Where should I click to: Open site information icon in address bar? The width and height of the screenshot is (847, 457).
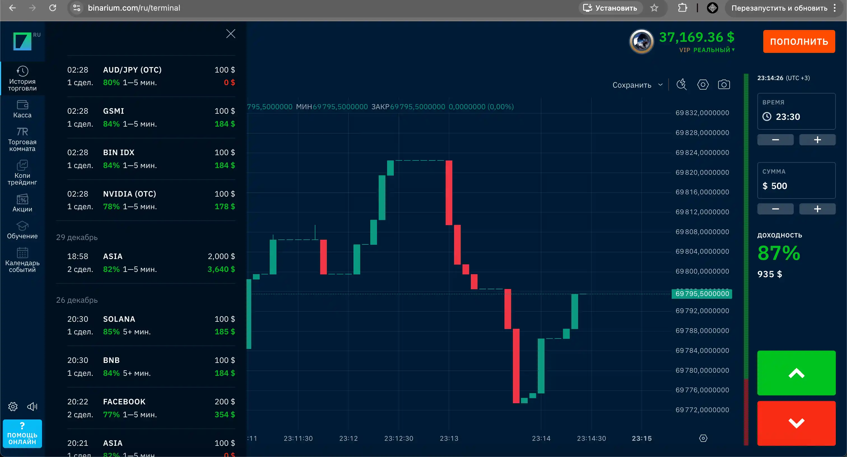[x=77, y=8]
